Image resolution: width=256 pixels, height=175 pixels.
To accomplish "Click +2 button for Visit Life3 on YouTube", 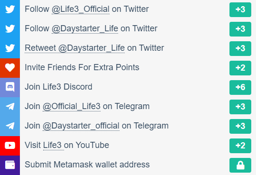I will click(240, 146).
